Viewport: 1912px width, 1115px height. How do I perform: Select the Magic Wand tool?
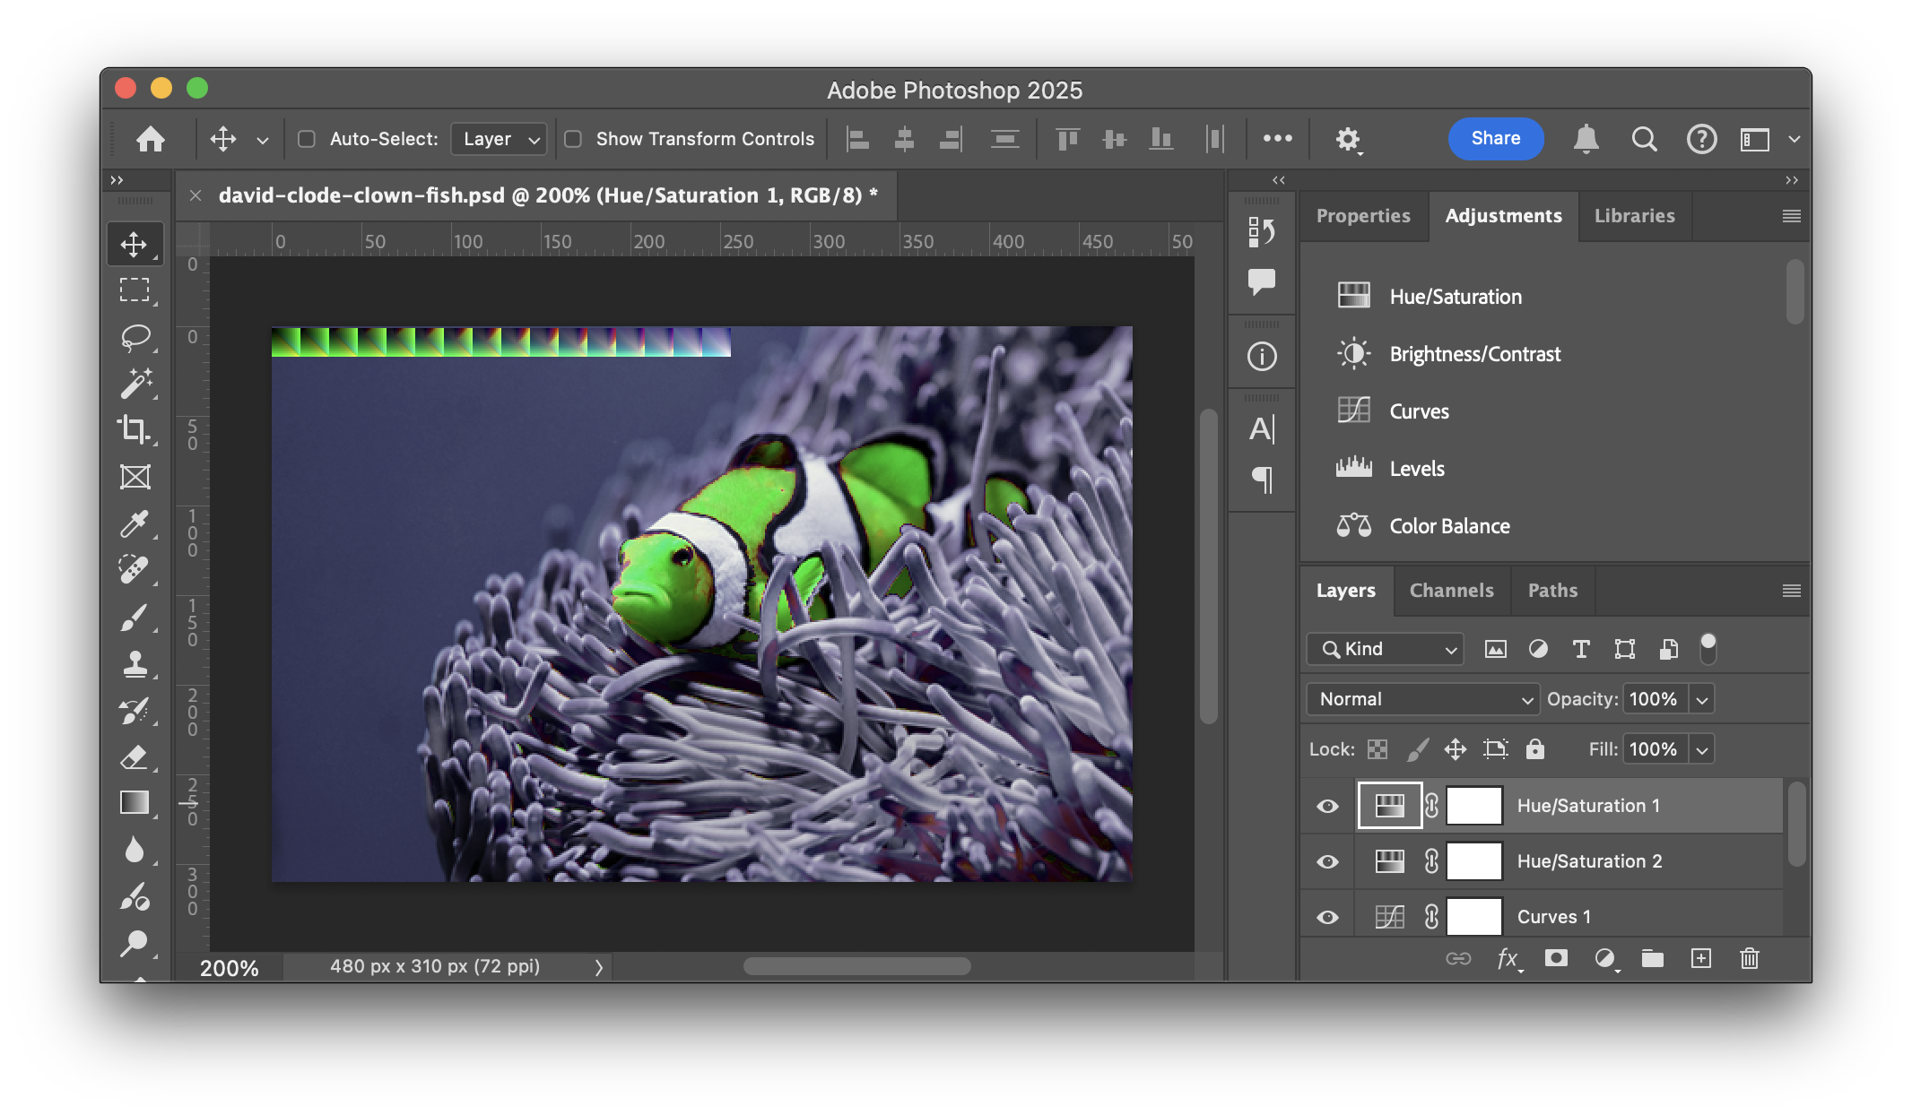click(135, 384)
